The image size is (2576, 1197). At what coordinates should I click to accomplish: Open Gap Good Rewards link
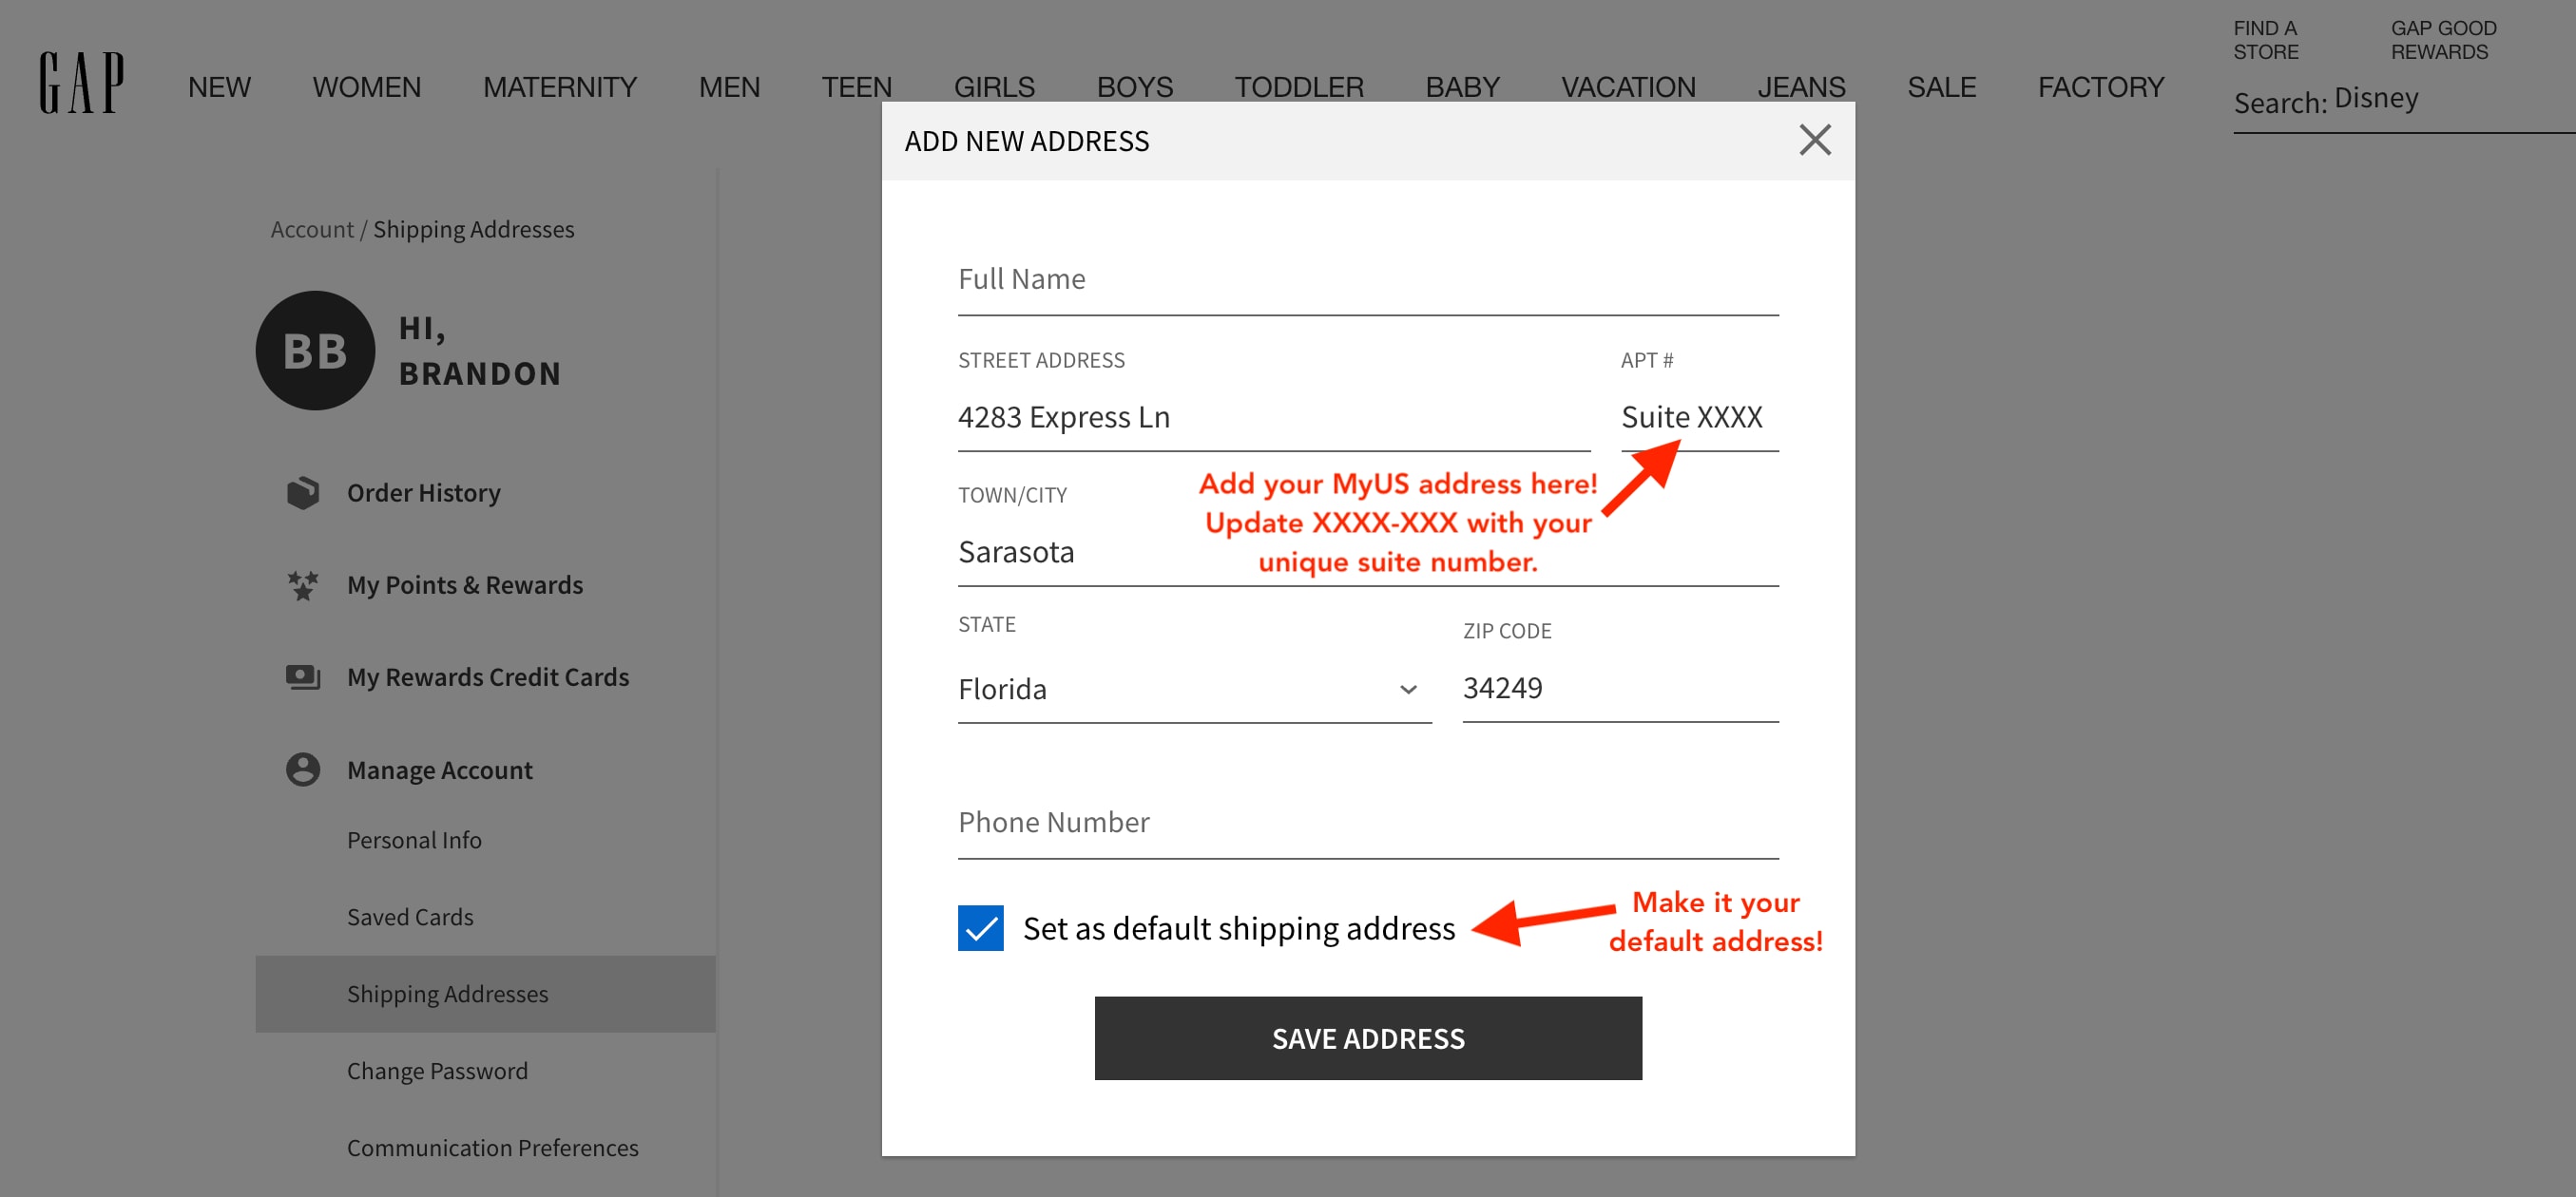(x=2442, y=40)
